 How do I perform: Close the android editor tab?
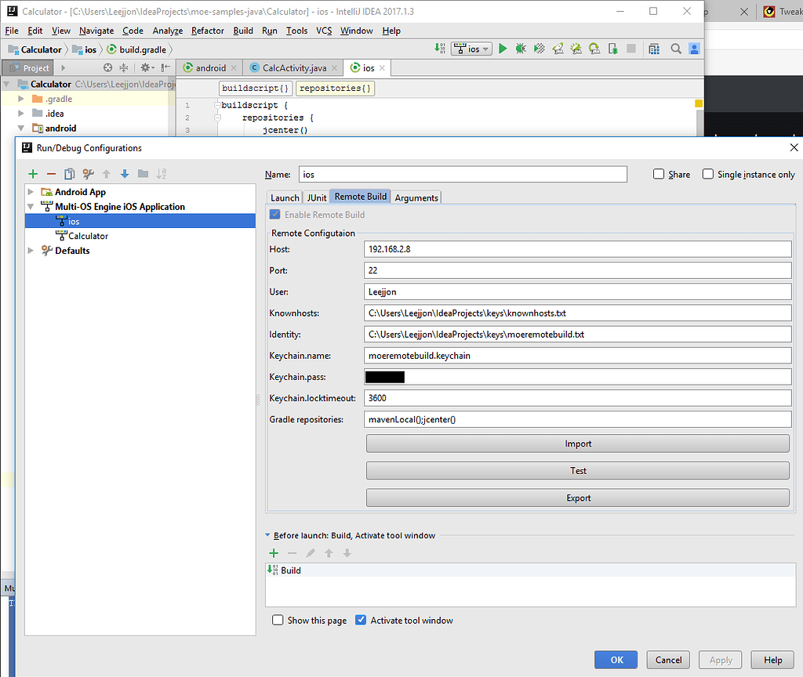pos(234,67)
